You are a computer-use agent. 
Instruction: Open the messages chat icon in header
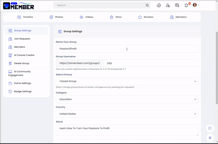[177, 5]
